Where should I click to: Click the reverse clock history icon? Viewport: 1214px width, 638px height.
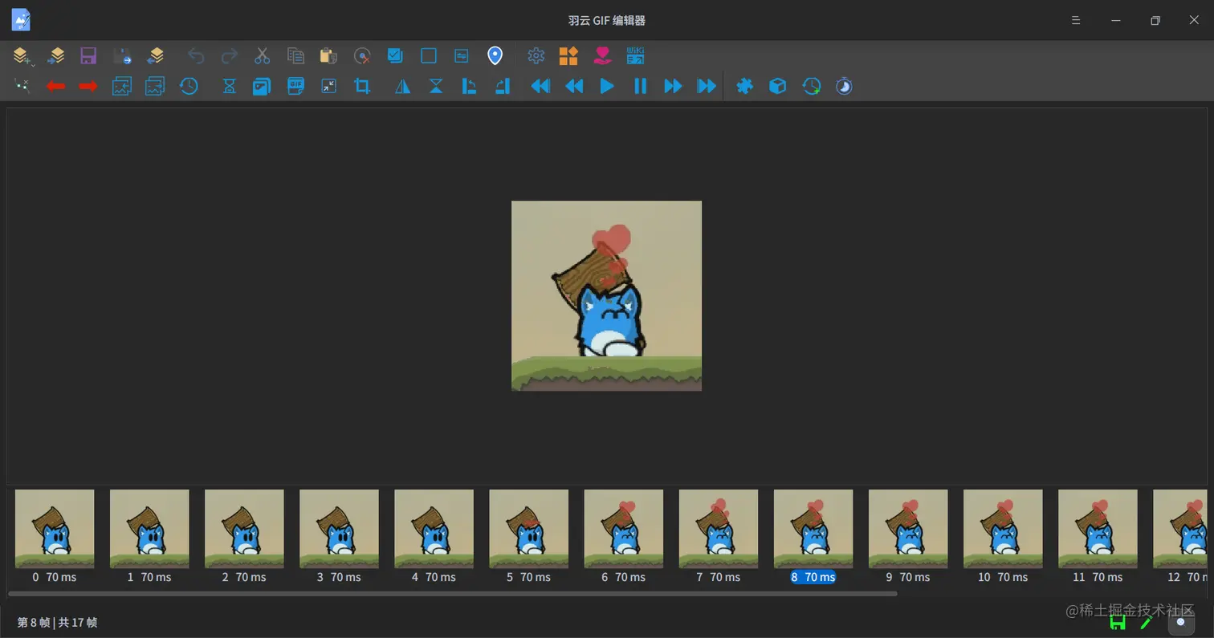point(189,86)
